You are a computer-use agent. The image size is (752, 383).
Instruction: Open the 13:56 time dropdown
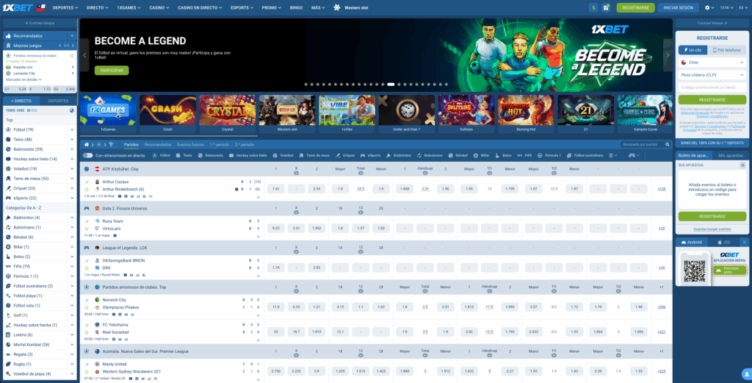pos(727,7)
